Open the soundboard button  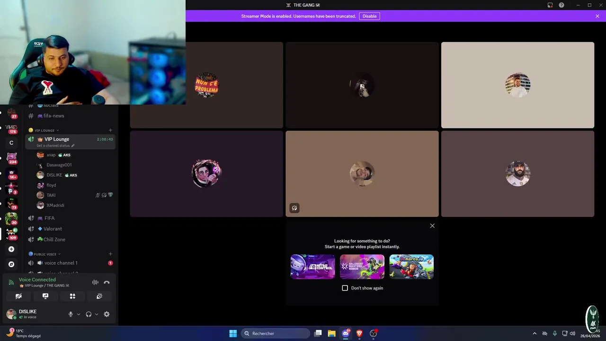coord(99,296)
